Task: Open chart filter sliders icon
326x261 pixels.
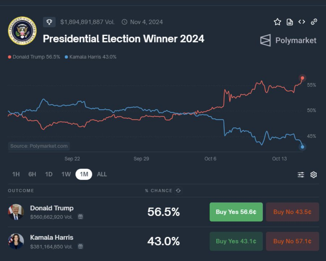Action: tap(301, 174)
